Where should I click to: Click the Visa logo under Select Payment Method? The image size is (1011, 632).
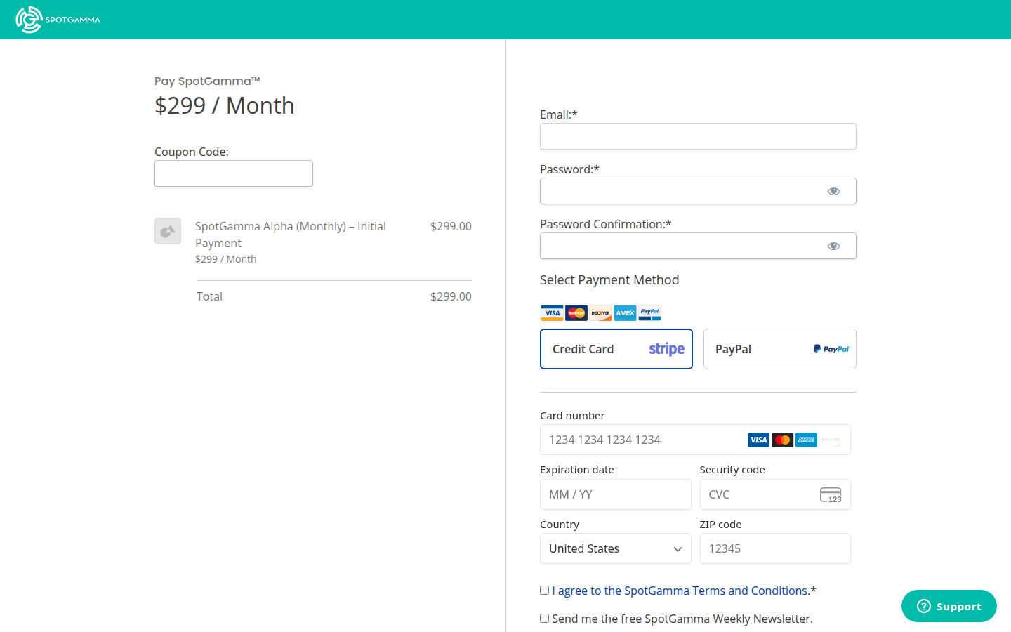(x=552, y=313)
